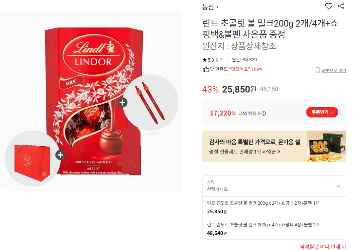
Task: Click the star rating icon
Action: pos(205,60)
